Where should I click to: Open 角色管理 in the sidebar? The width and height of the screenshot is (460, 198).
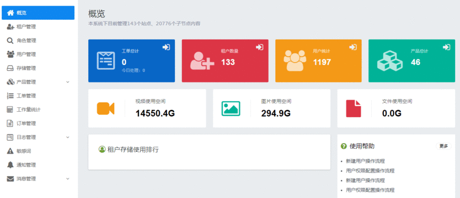coord(38,41)
